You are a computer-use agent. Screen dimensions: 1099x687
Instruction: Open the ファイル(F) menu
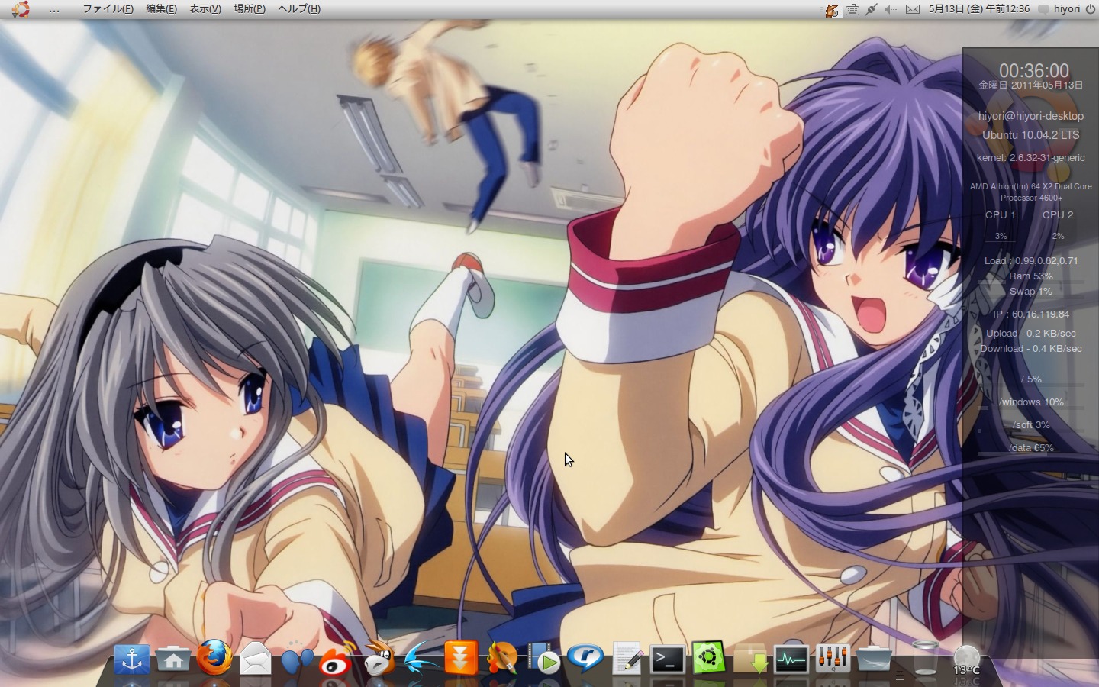pyautogui.click(x=108, y=9)
